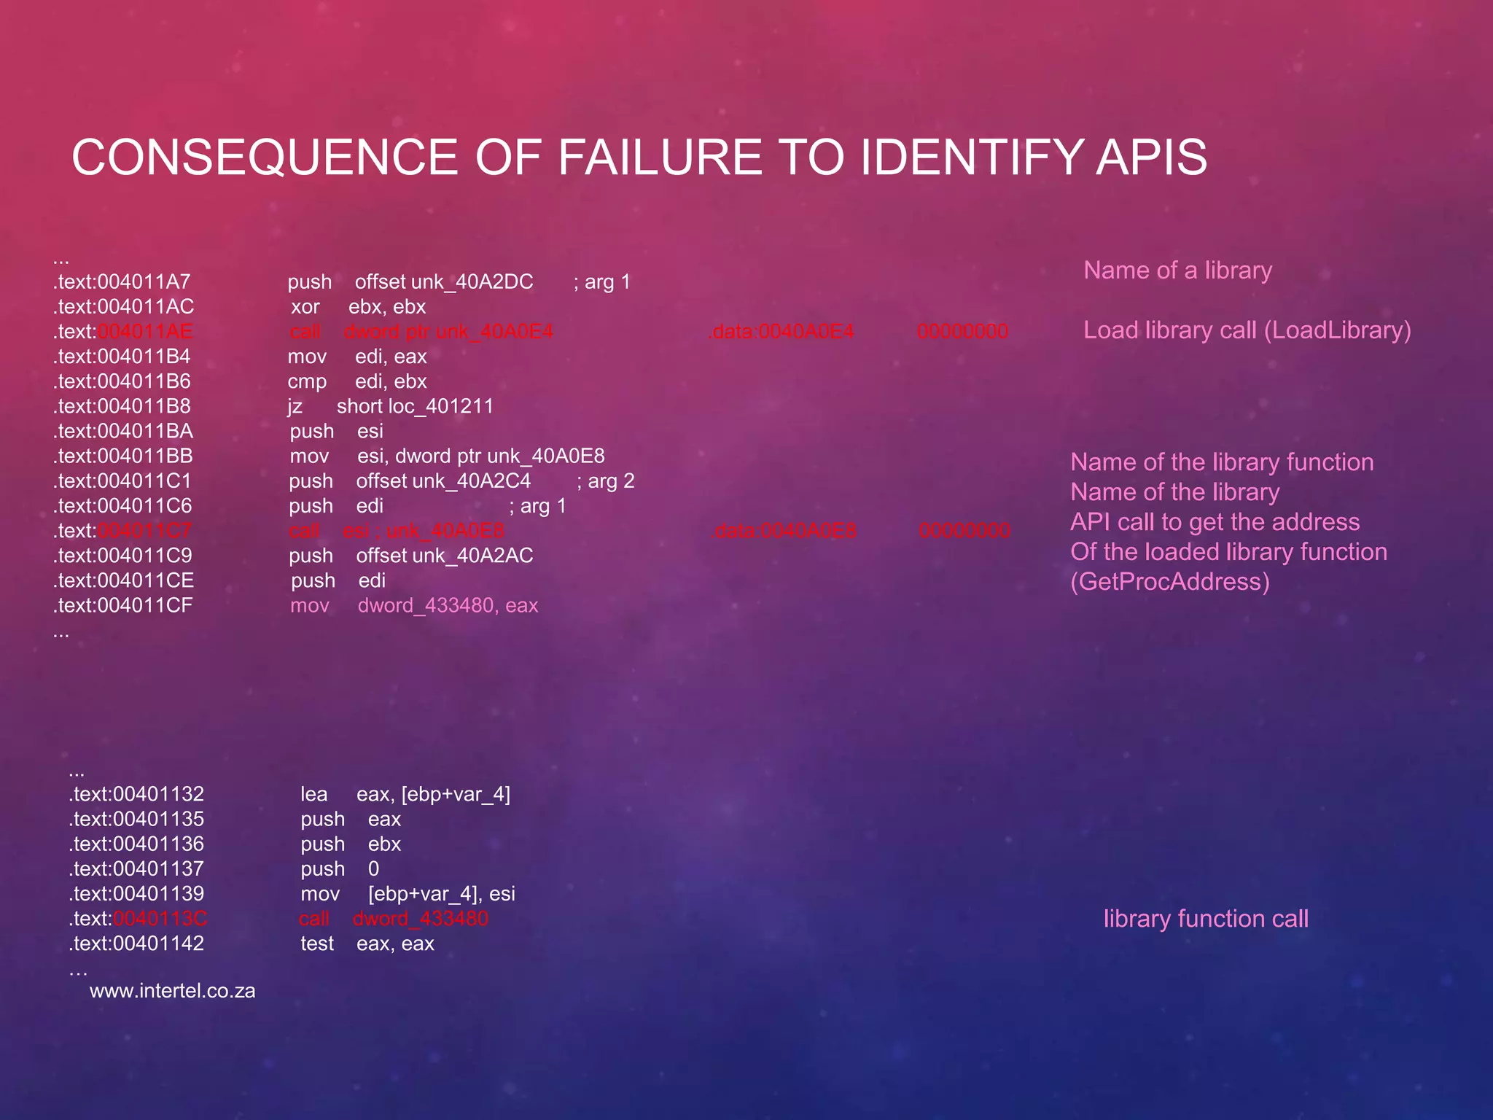Select 'mov [ebp+var_4], esi' instruction
Screen dimensions: 1493x1120
tap(408, 893)
